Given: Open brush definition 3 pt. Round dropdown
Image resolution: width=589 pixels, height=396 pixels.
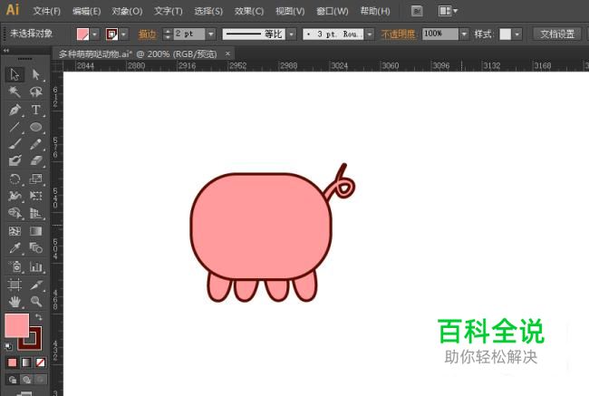Looking at the screenshot, I should point(370,34).
